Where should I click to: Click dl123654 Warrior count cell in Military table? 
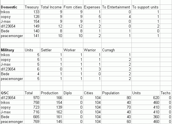(92, 69)
